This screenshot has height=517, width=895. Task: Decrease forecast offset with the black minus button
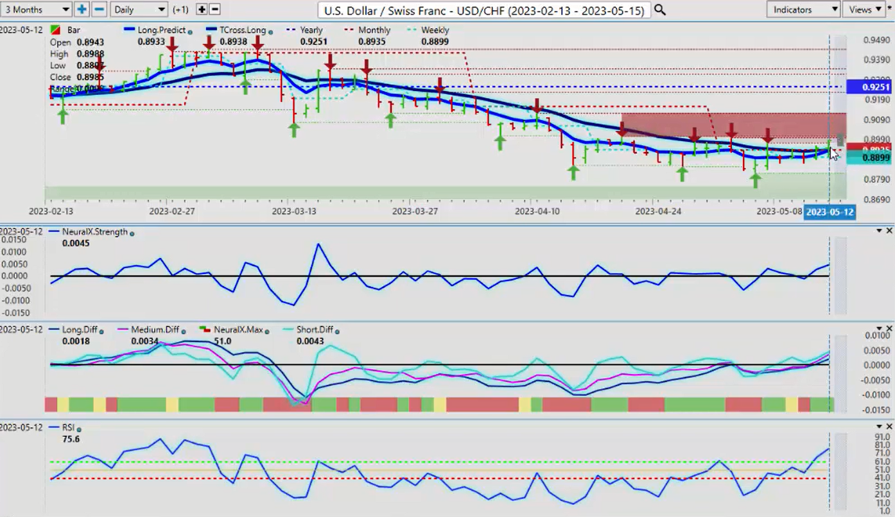point(215,10)
